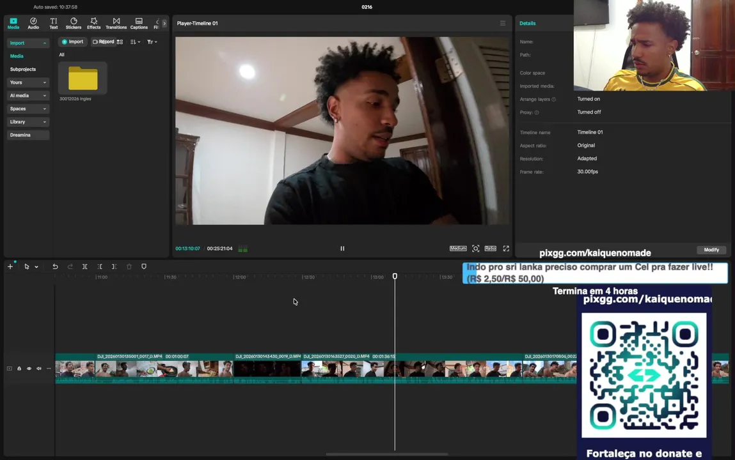Click the Original aspect ratio value
The height and width of the screenshot is (460, 735).
[586, 146]
